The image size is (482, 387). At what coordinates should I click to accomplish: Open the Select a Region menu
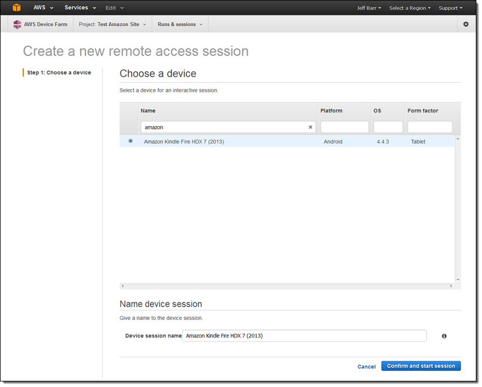tap(410, 8)
